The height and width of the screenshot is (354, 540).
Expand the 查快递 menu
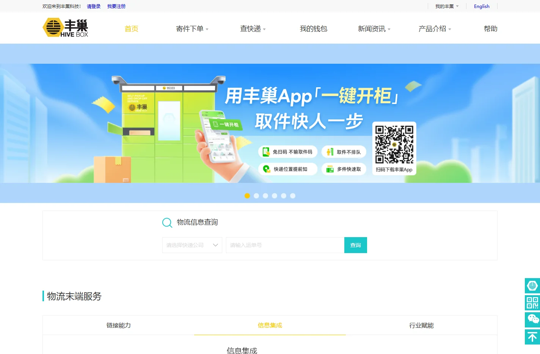pyautogui.click(x=253, y=29)
